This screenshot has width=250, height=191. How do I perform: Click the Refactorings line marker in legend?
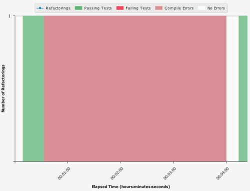40,8
